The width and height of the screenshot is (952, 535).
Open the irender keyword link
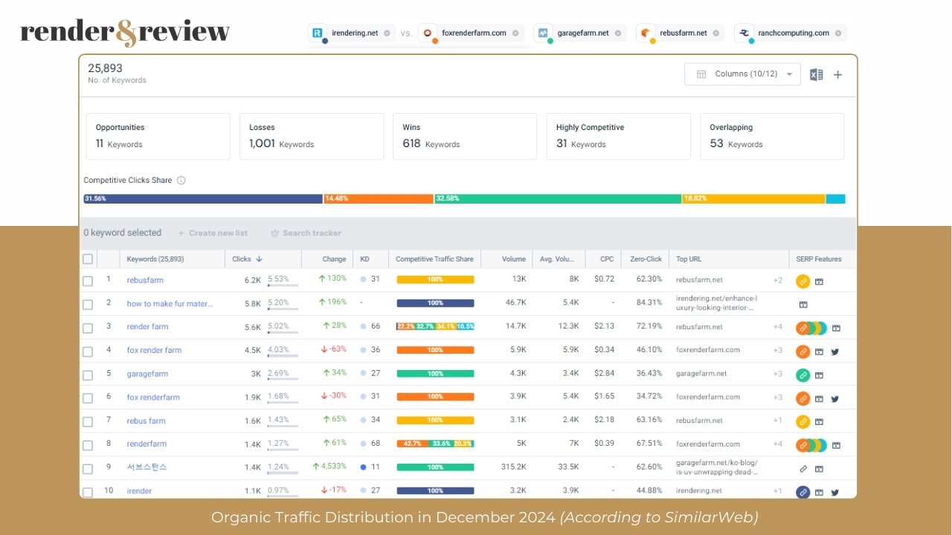pos(139,491)
